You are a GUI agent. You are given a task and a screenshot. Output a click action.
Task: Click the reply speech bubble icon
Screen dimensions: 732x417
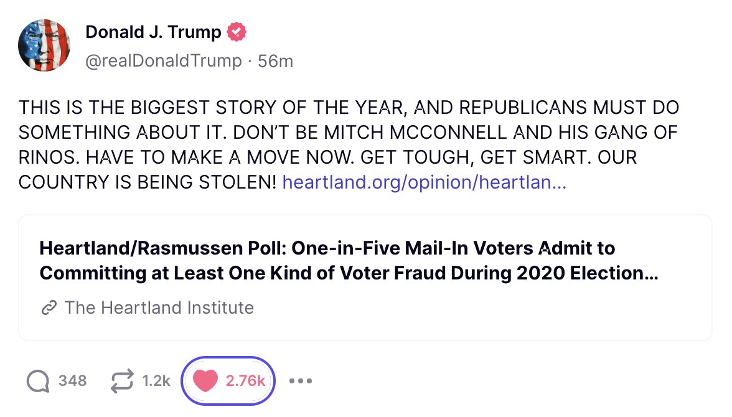pos(39,381)
